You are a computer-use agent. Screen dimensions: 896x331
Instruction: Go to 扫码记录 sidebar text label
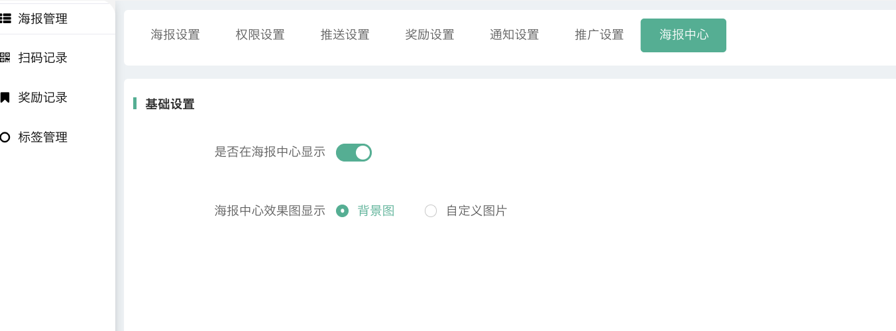(x=43, y=58)
